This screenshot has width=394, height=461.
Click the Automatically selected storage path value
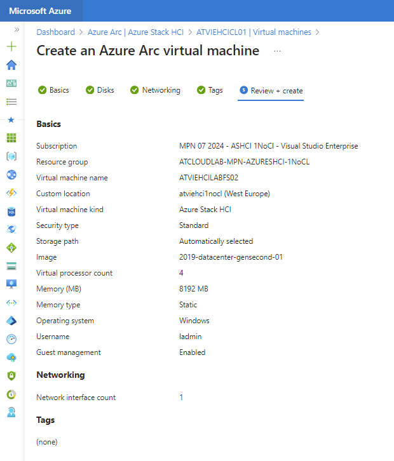(216, 241)
